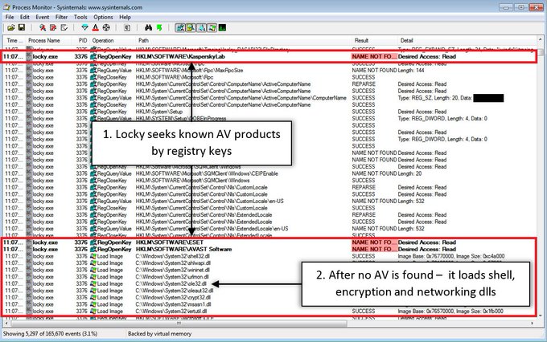Open the Filter menu
This screenshot has height=342, width=547.
coord(61,17)
